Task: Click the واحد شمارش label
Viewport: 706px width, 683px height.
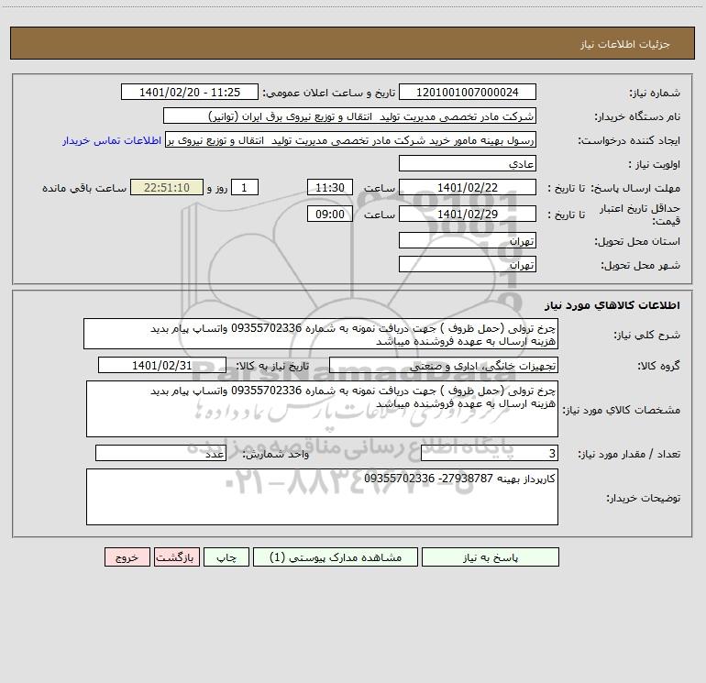Action: pyautogui.click(x=276, y=455)
